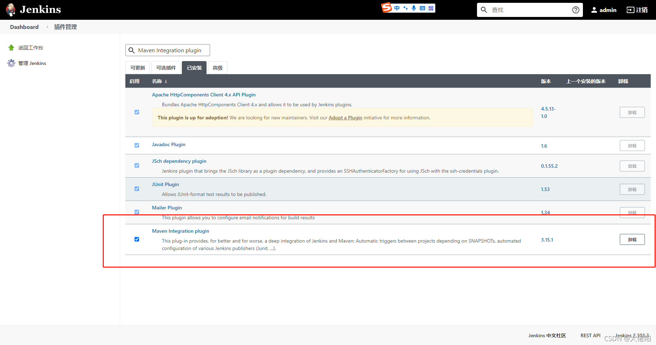Click the Jenkins title text in header
The width and height of the screenshot is (656, 345).
coord(40,10)
